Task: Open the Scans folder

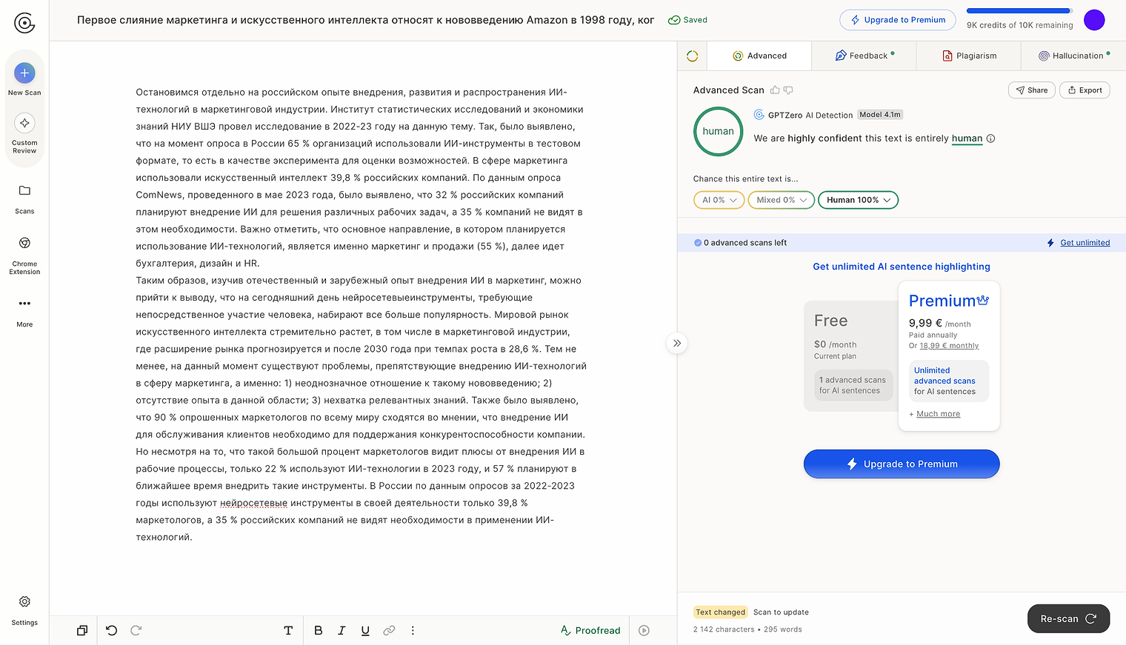Action: [24, 199]
